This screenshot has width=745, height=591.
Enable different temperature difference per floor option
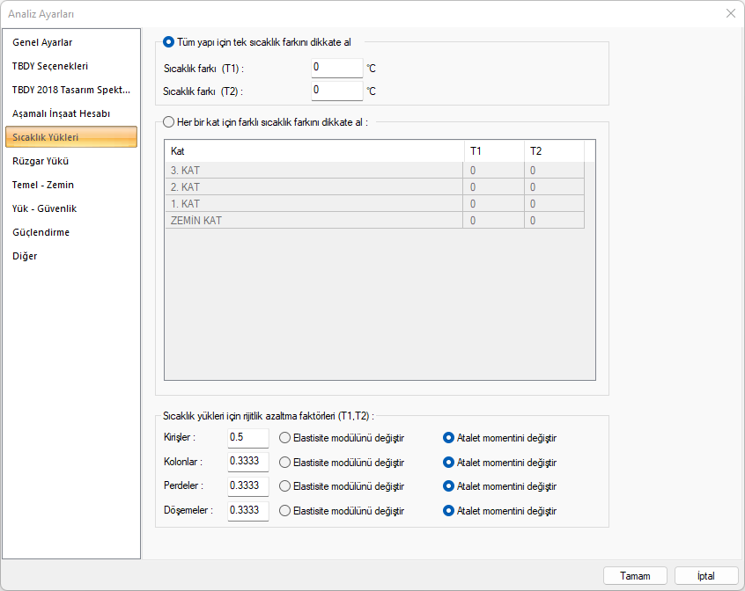pos(169,122)
